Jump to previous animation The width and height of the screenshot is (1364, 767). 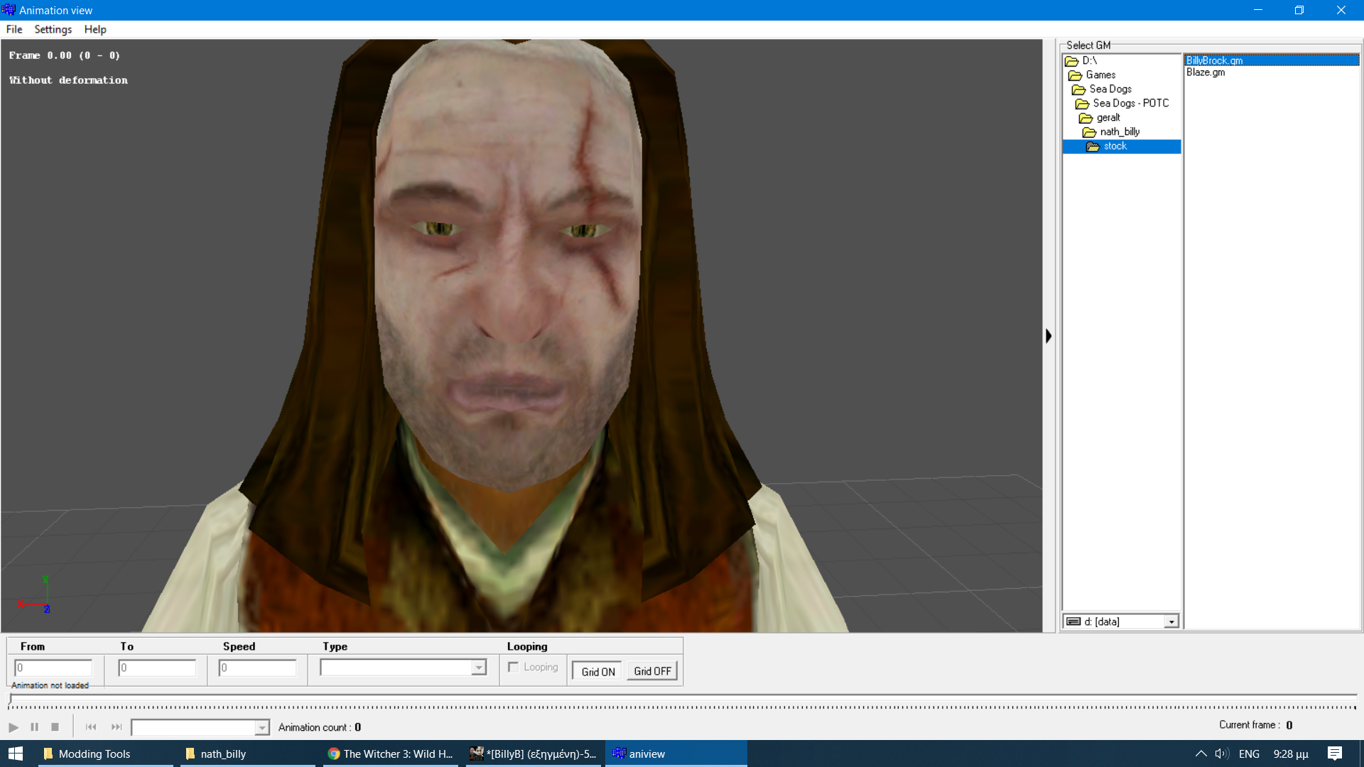click(x=91, y=727)
